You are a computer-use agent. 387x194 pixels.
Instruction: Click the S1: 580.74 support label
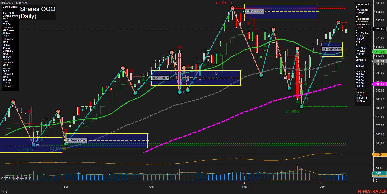click(x=293, y=111)
